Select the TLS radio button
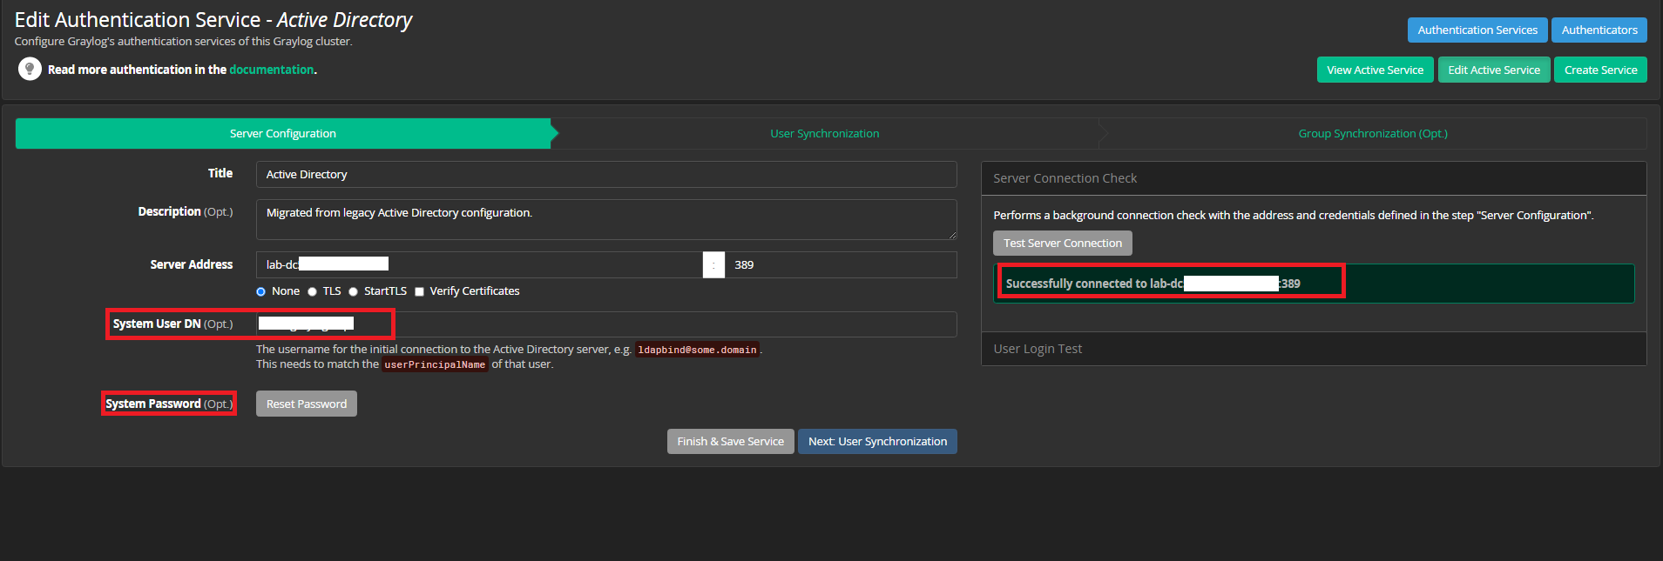This screenshot has width=1663, height=561. (312, 291)
